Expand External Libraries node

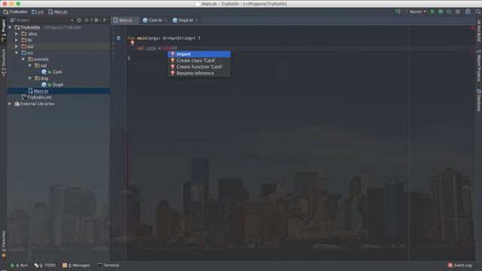coord(10,104)
